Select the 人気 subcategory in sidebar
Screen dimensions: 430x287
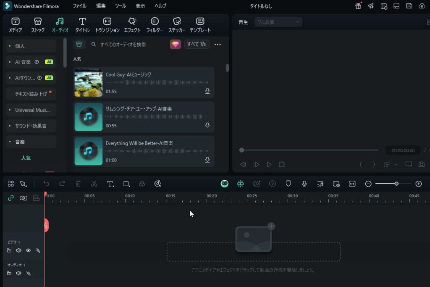point(26,158)
